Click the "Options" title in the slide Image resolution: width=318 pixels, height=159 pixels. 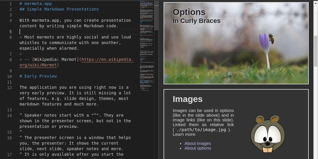pyautogui.click(x=189, y=12)
